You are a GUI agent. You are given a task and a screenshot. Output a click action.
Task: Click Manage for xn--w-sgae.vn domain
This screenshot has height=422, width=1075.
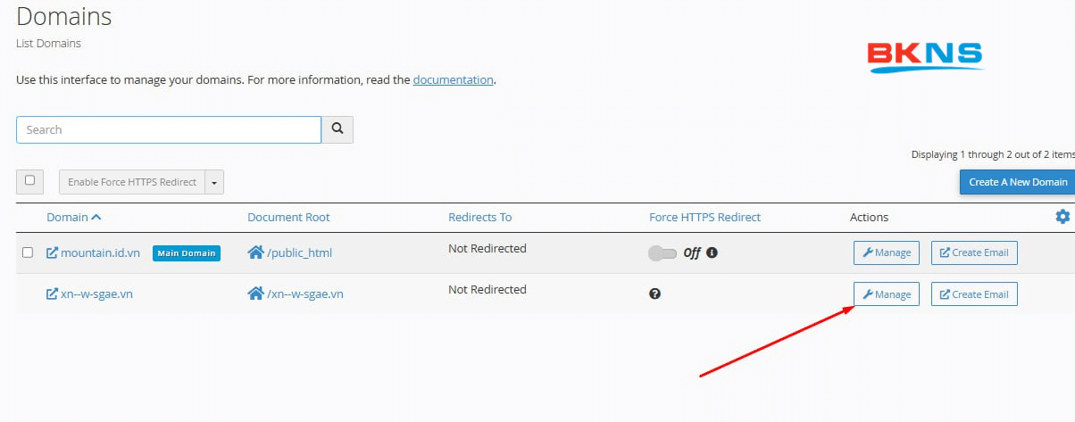[x=886, y=294]
